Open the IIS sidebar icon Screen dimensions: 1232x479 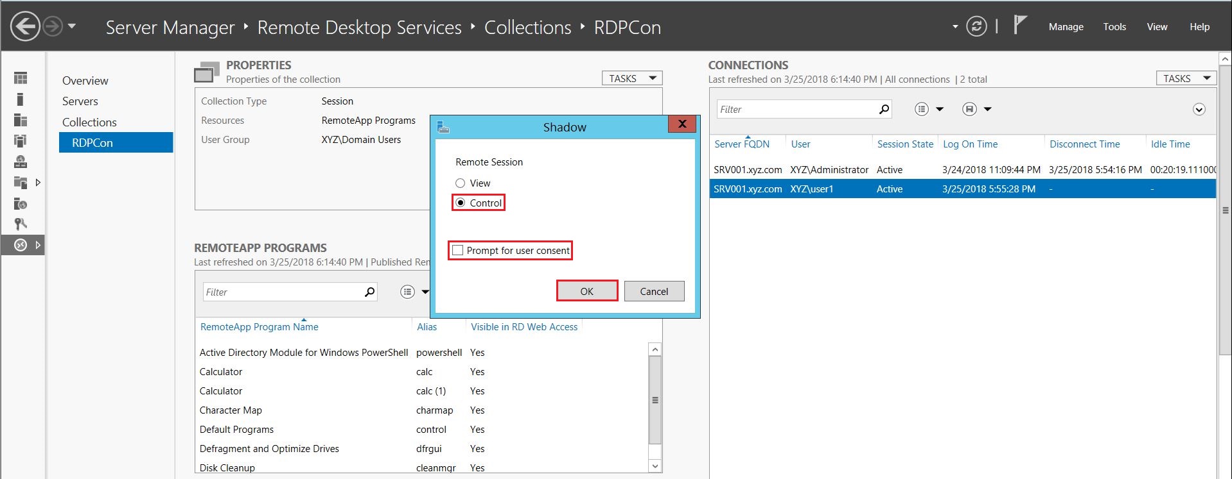tap(21, 204)
